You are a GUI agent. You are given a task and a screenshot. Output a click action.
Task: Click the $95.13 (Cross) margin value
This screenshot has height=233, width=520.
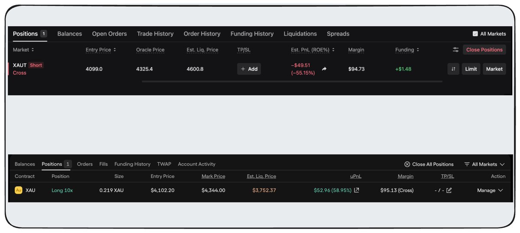[x=397, y=190]
